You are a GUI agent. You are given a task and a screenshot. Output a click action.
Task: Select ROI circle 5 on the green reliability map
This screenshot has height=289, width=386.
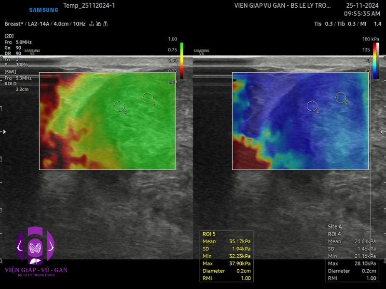pos(148,98)
